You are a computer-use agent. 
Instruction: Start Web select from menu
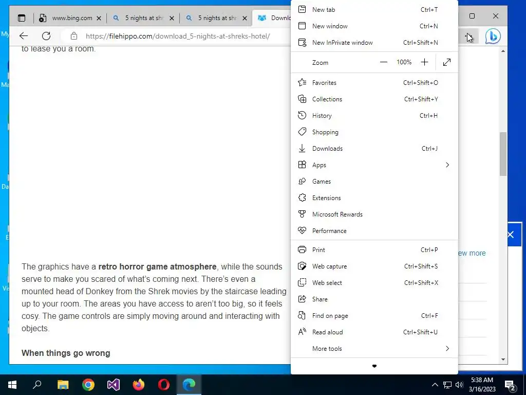tap(374, 283)
